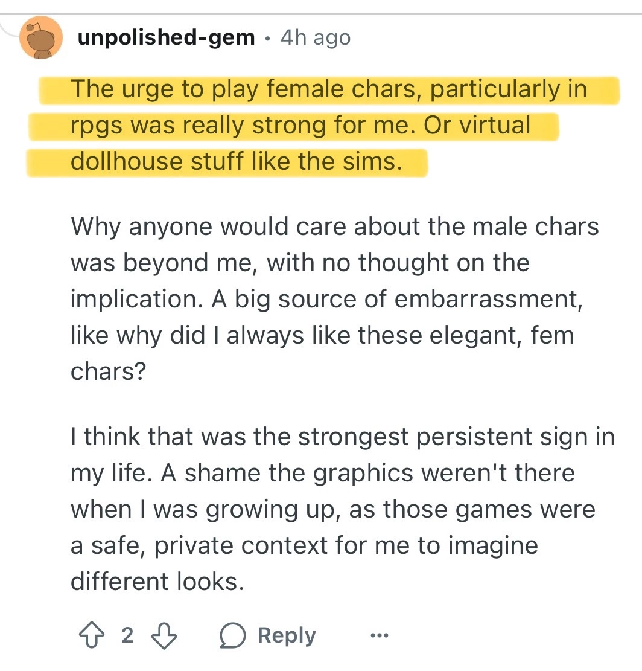
Task: Click the speech bubble reply icon
Action: coord(232,636)
